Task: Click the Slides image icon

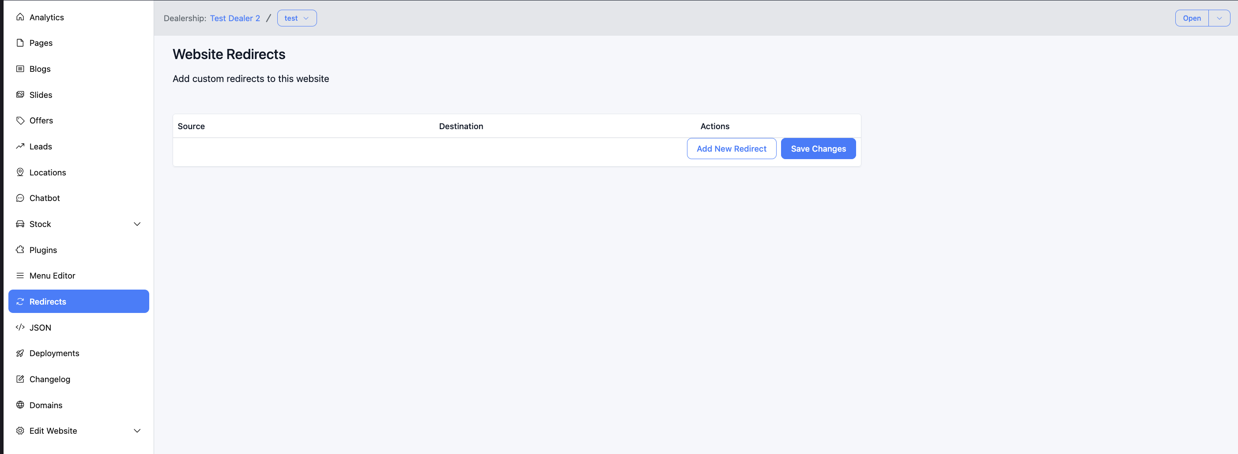Action: pyautogui.click(x=20, y=94)
